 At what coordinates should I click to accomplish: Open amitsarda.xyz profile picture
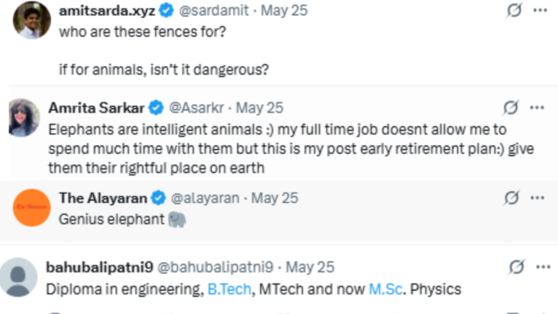(32, 20)
